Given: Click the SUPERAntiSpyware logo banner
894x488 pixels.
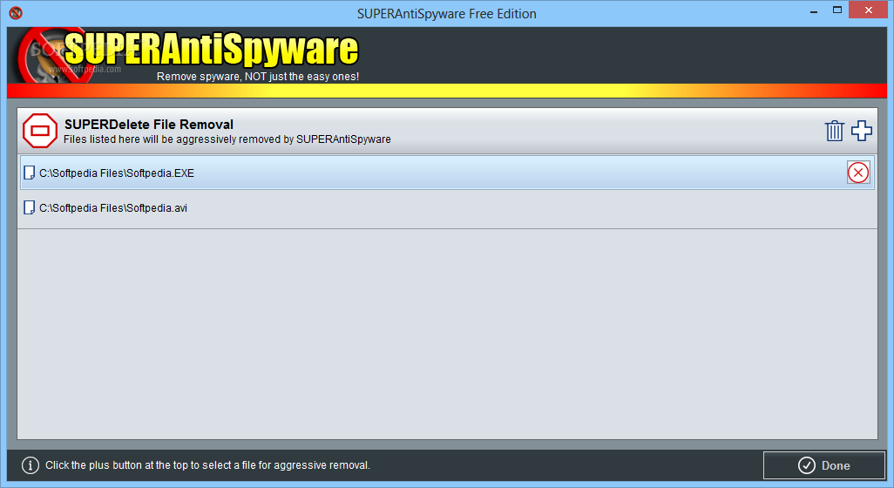Looking at the screenshot, I should (188, 55).
